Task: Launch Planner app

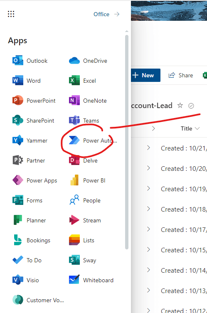Action: coord(29,220)
